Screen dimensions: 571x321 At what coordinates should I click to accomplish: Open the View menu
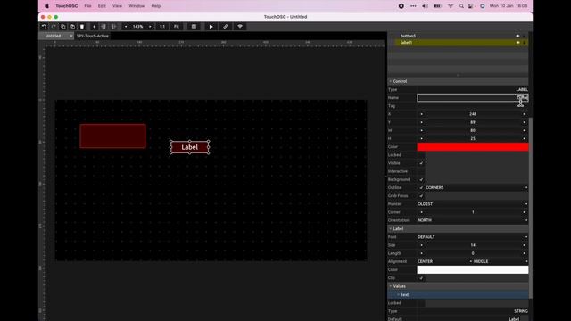click(117, 6)
